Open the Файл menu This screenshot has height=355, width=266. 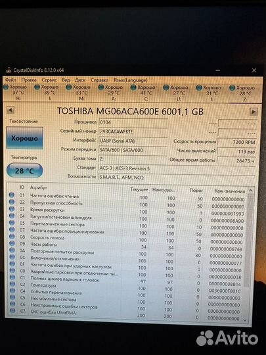pos(11,80)
